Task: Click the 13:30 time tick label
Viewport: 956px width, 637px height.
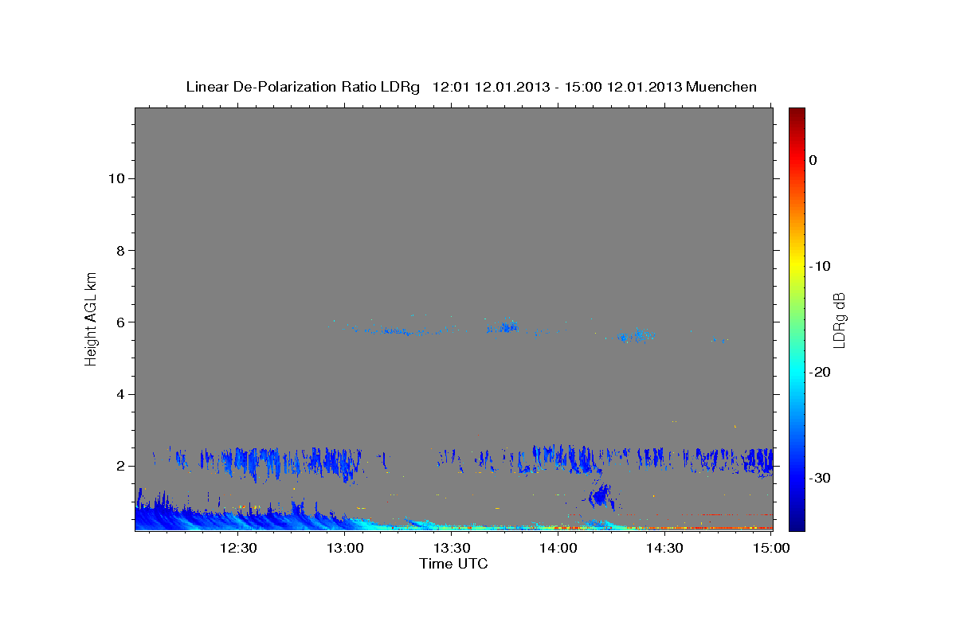Action: (452, 548)
